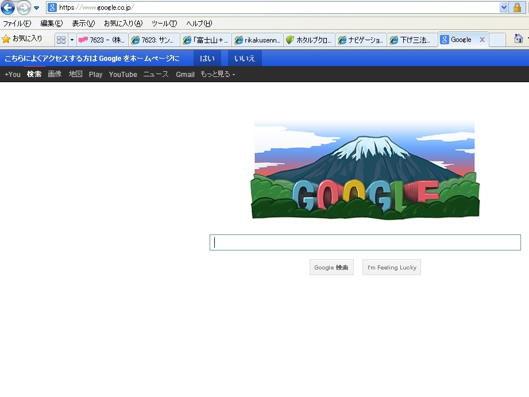Switch to the '7623: サン...' tab
This screenshot has height=397, width=529.
click(154, 40)
